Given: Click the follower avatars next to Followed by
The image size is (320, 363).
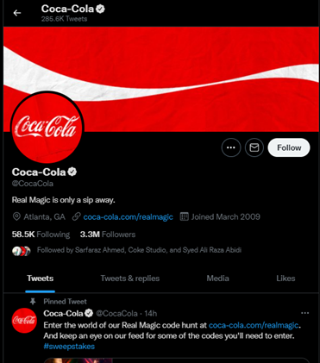Looking at the screenshot, I should 22,251.
